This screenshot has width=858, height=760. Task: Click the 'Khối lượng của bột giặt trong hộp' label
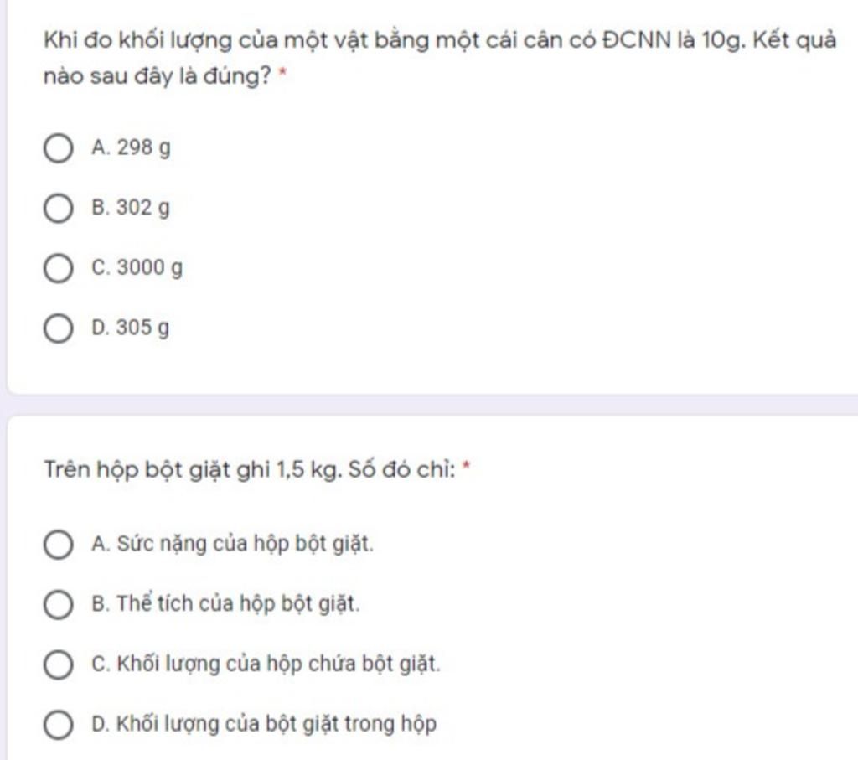click(x=277, y=725)
